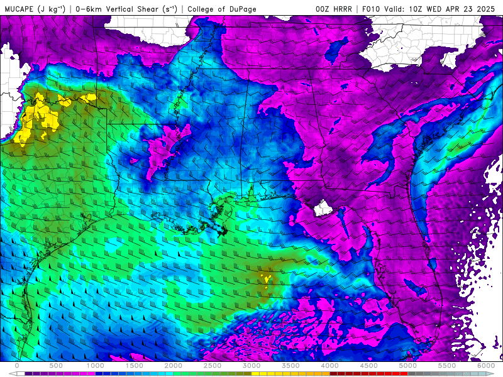Click the 0 label on the color scale
The height and width of the screenshot is (377, 503).
(17, 366)
